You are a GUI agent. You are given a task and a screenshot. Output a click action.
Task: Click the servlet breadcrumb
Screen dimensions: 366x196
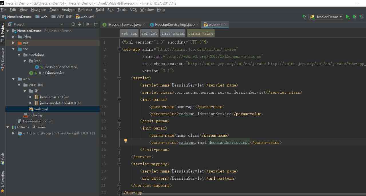pyautogui.click(x=149, y=33)
